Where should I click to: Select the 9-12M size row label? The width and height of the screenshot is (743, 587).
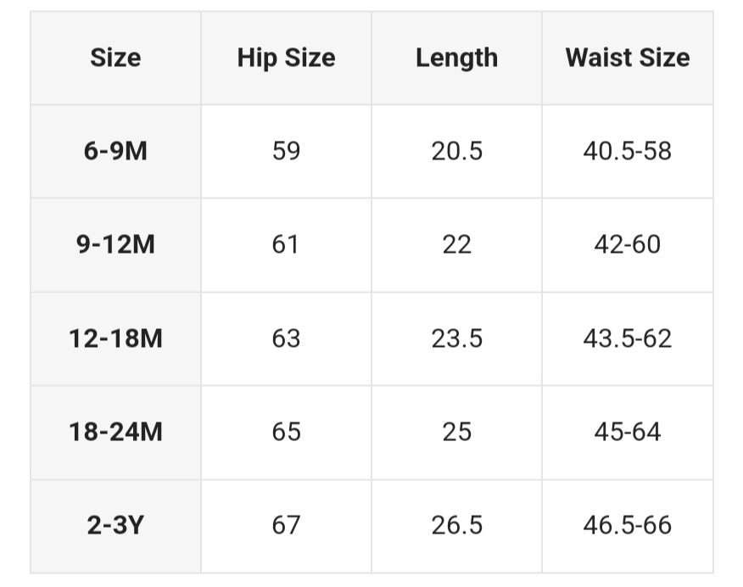[115, 244]
